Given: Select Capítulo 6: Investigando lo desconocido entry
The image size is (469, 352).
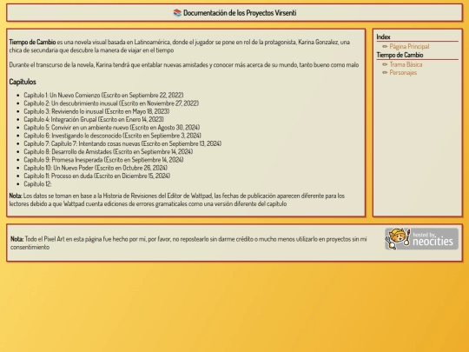Looking at the screenshot, I should (x=112, y=136).
